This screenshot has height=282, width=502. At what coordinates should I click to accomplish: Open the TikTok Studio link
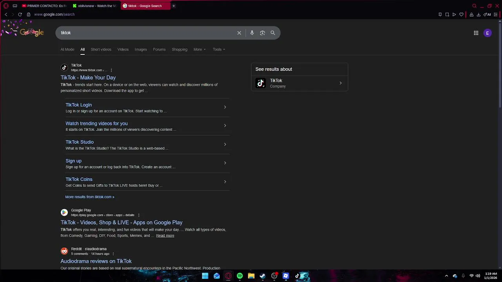click(80, 142)
